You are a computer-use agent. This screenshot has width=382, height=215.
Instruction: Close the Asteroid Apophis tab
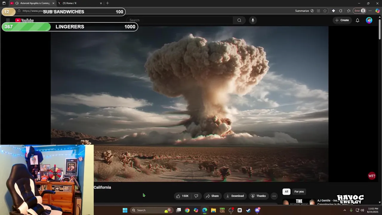[x=53, y=3]
